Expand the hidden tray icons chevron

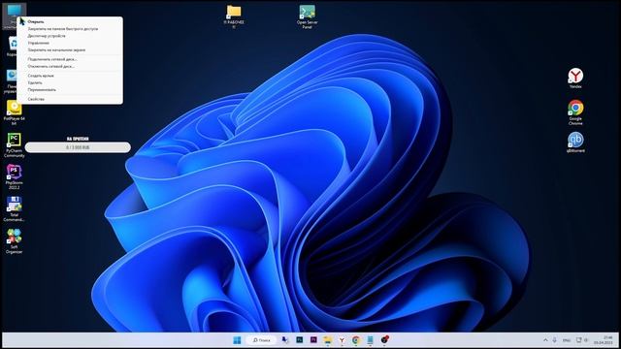545,340
